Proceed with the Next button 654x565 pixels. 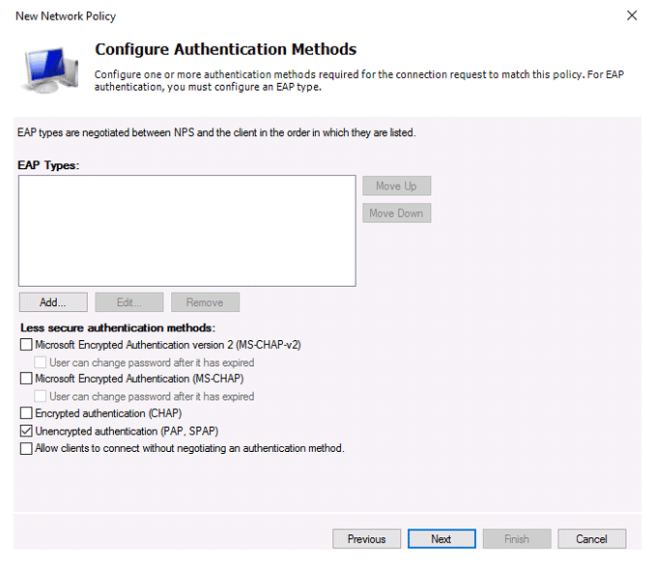click(441, 539)
